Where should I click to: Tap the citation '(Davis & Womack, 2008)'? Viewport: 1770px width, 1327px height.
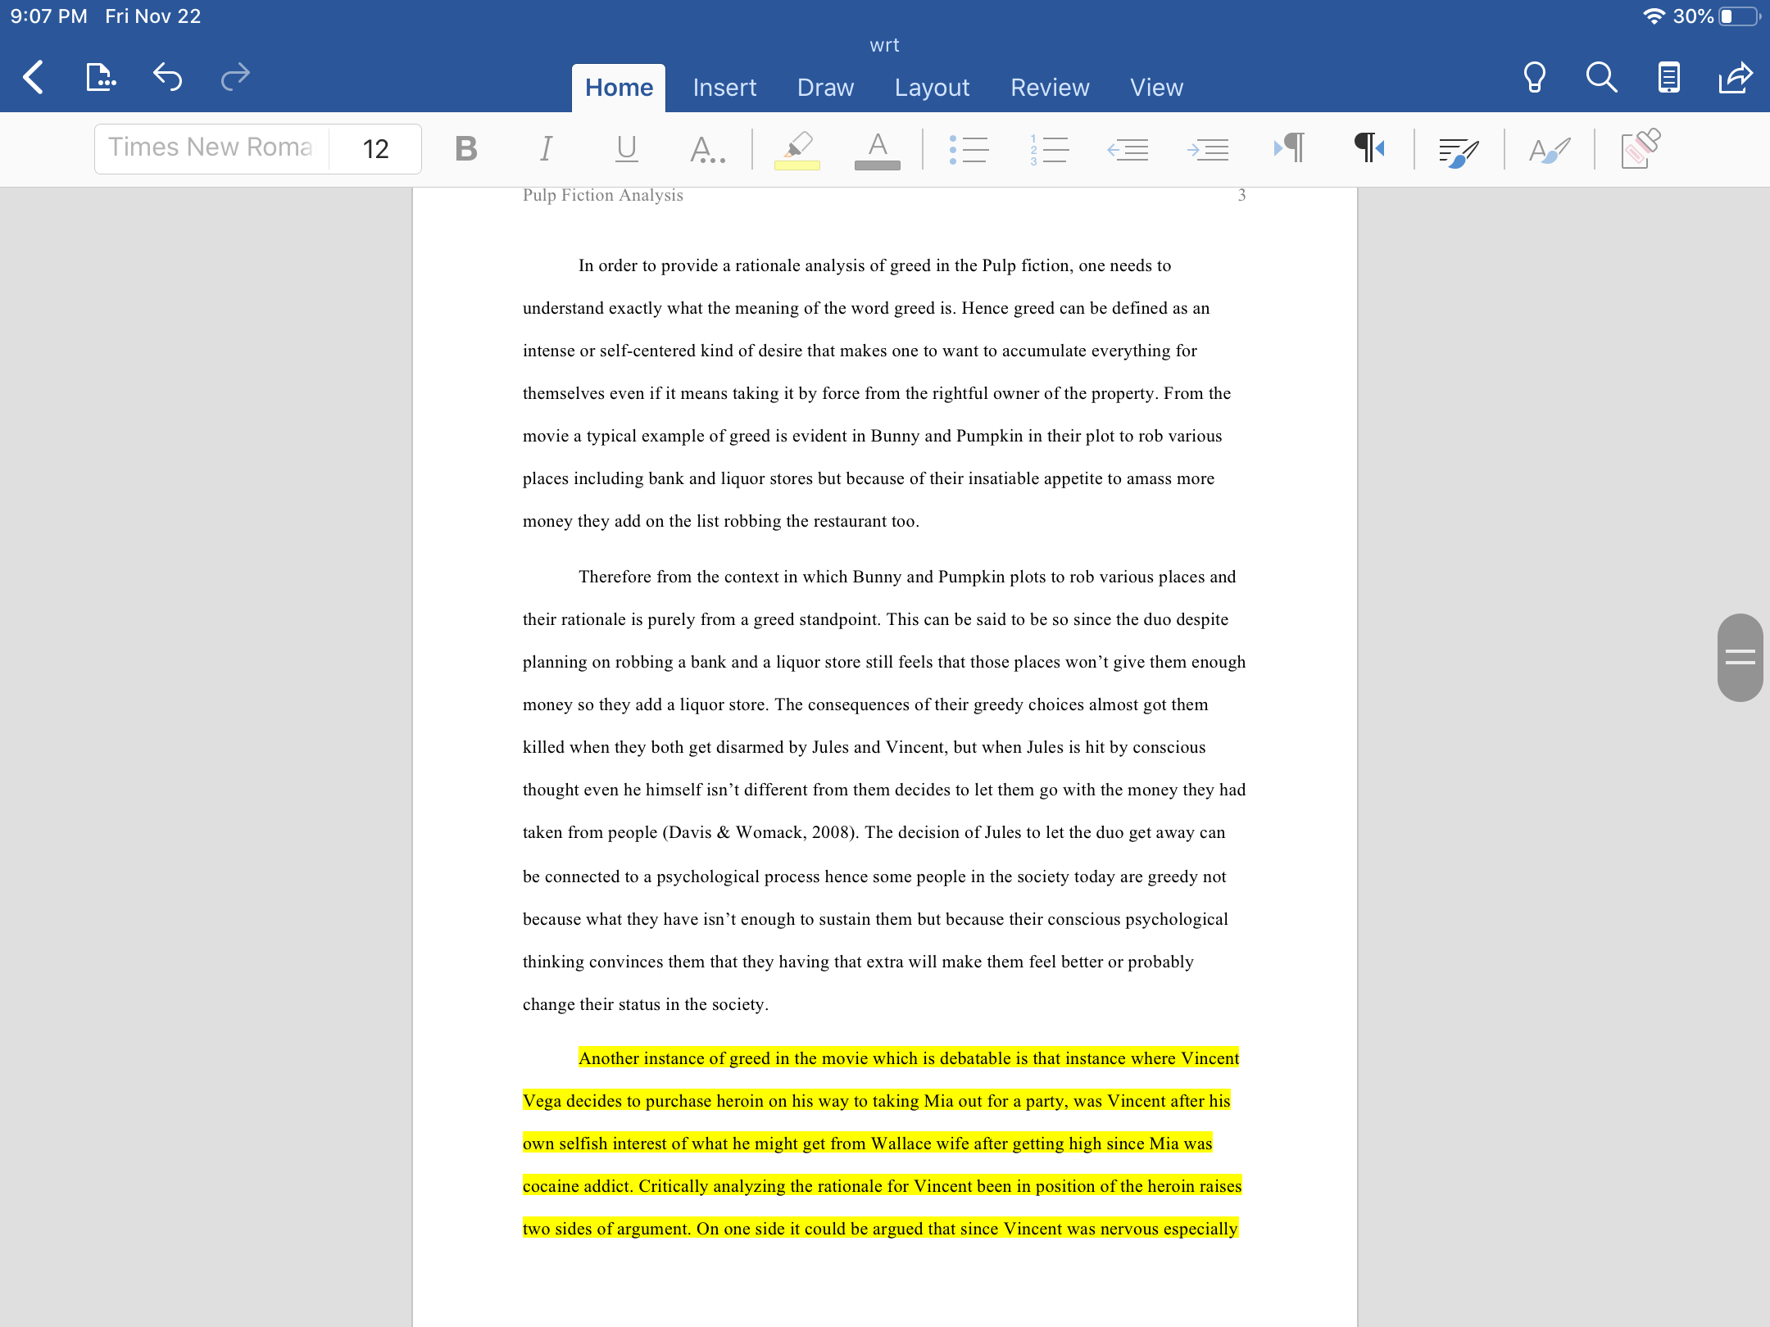point(760,832)
